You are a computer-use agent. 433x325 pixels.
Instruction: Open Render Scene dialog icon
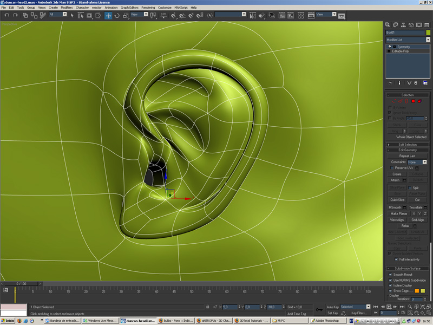[x=311, y=16]
